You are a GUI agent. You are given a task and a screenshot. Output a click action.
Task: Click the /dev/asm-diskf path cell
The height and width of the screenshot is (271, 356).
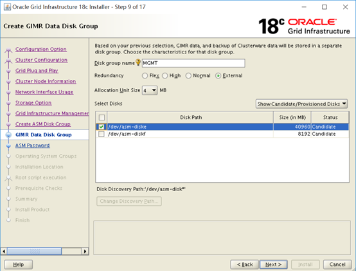click(190, 134)
